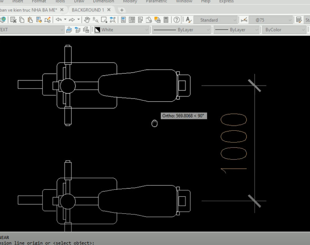Open the Text Style manager icon

point(187,21)
